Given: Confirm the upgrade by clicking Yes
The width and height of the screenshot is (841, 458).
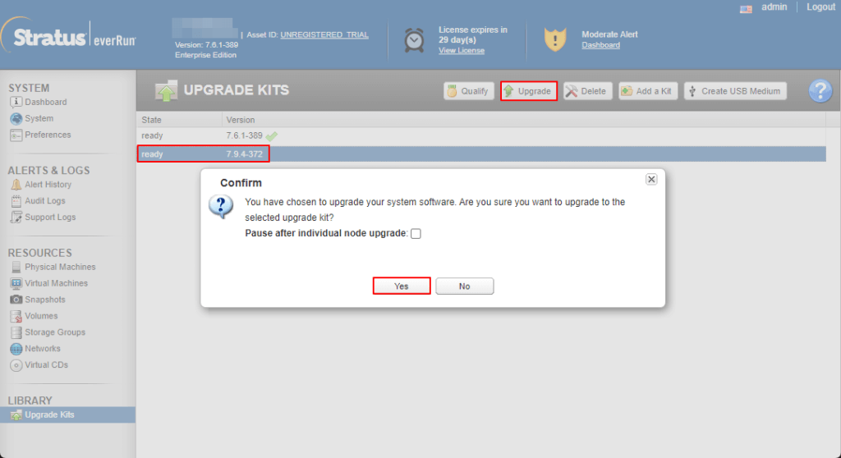Looking at the screenshot, I should coord(401,286).
